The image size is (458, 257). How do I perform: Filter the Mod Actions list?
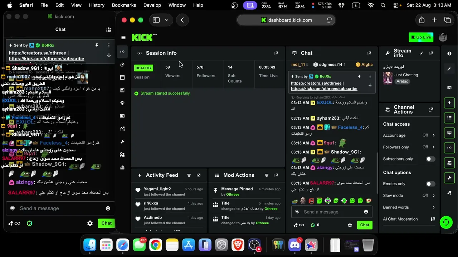tap(267, 175)
